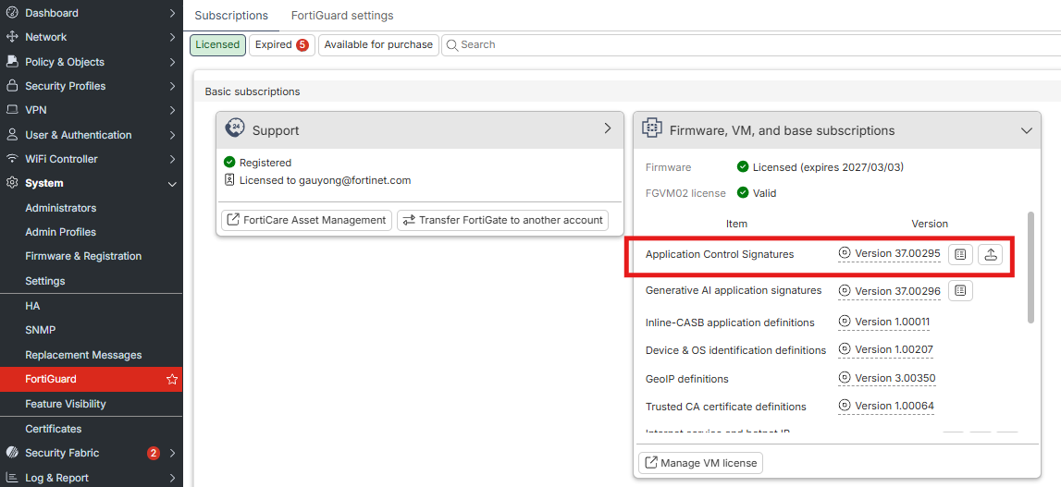Image resolution: width=1061 pixels, height=487 pixels.
Task: Click the User & Authentication person icon
Action: pos(11,135)
